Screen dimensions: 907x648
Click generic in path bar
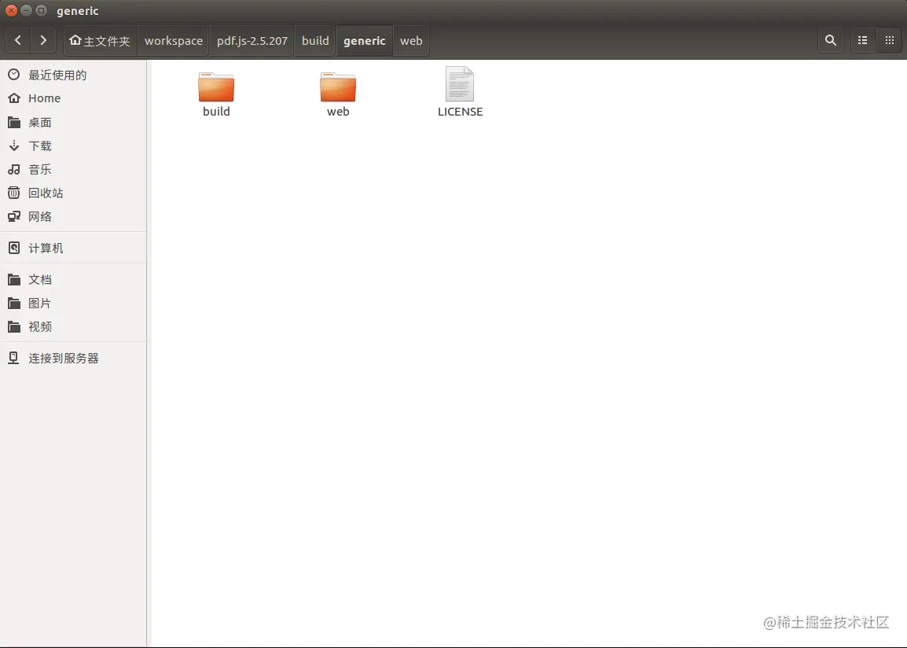(x=365, y=41)
